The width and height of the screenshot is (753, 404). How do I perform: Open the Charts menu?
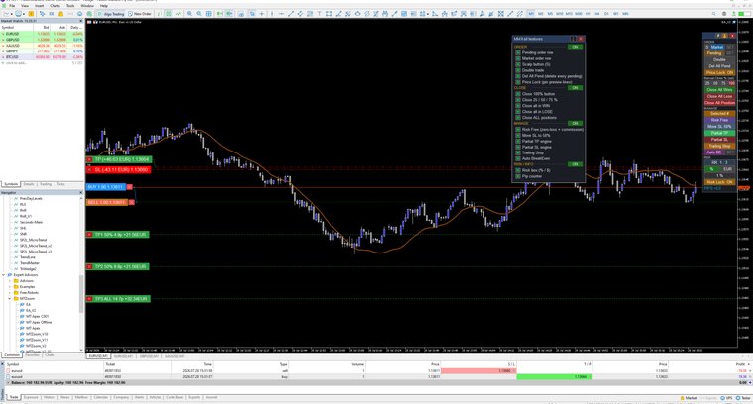[x=54, y=6]
